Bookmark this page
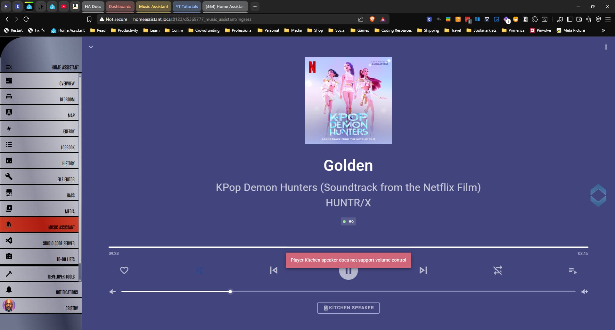The image size is (615, 330). pyautogui.click(x=89, y=19)
